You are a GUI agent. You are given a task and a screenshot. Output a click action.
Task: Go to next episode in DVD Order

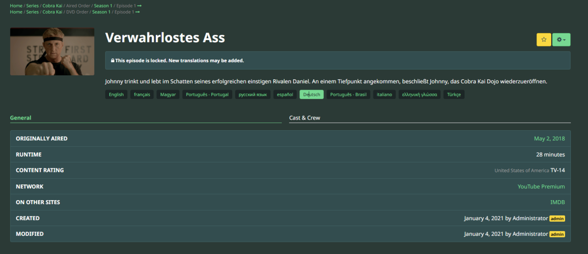[x=138, y=12]
